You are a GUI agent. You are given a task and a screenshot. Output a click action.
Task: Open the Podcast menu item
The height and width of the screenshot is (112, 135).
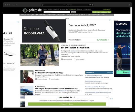coord(56,9)
